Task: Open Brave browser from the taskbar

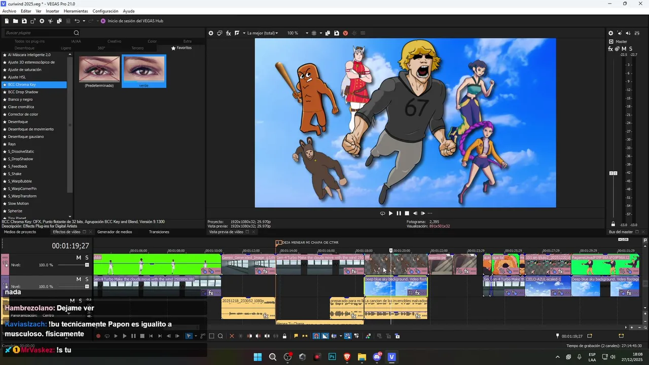Action: tap(347, 357)
